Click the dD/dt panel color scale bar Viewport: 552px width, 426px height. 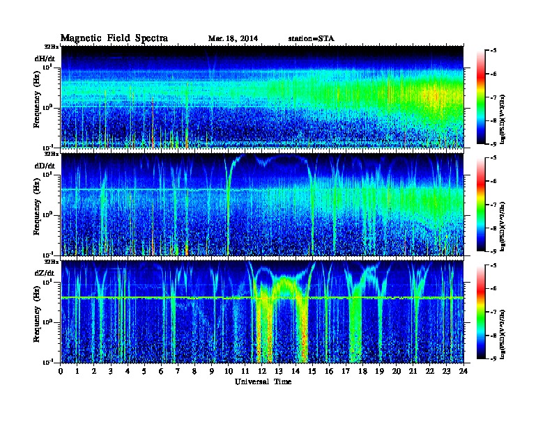pos(481,204)
